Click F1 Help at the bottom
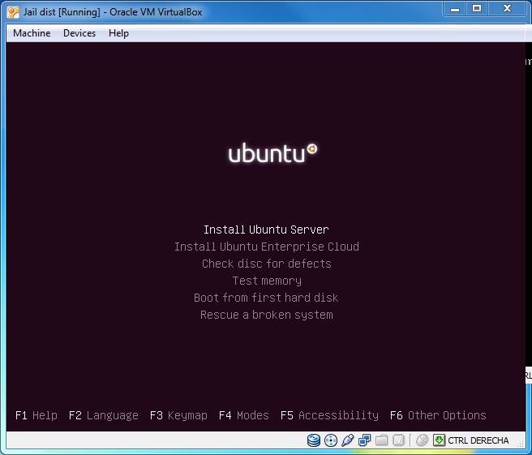This screenshot has height=455, width=532. pyautogui.click(x=36, y=415)
